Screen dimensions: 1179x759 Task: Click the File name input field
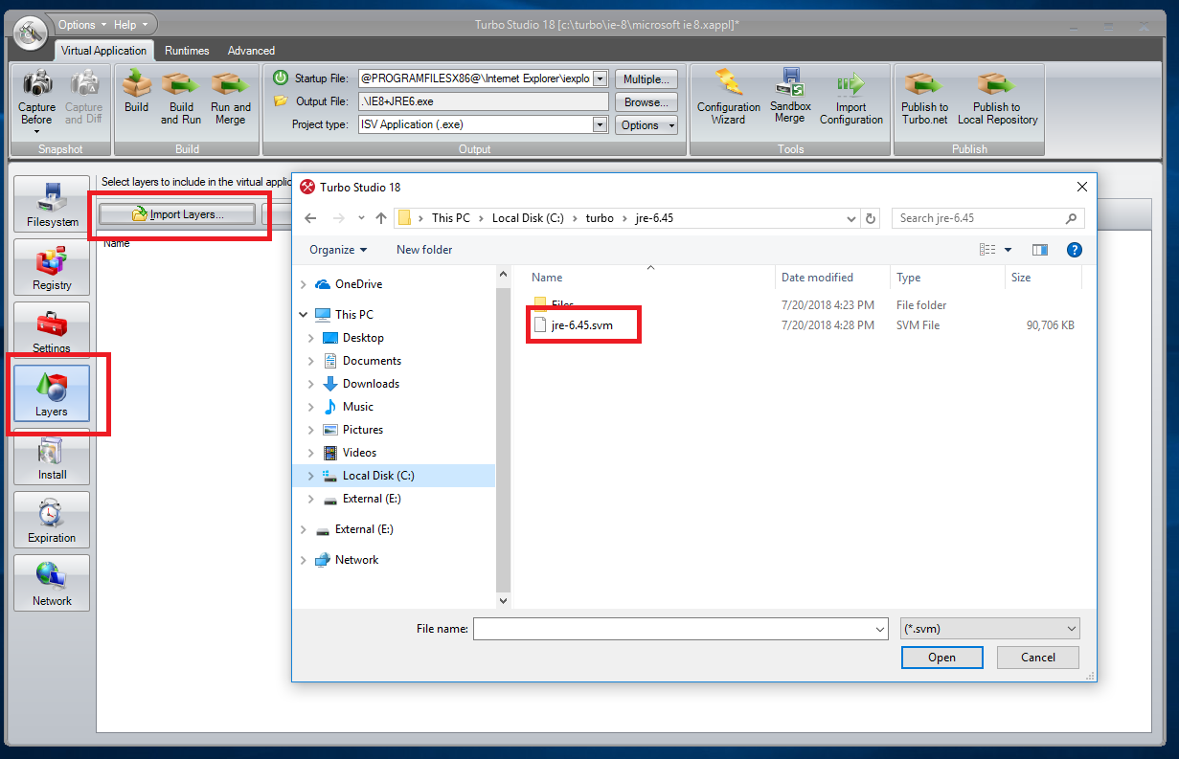[672, 629]
